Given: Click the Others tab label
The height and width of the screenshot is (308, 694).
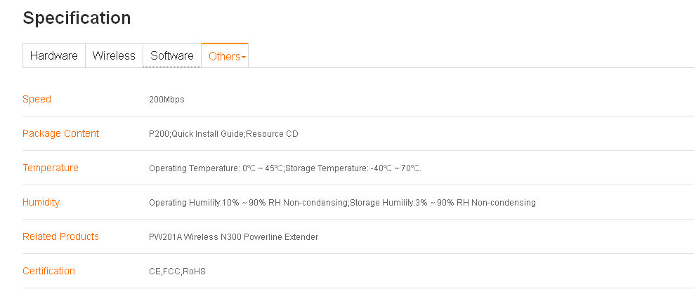Looking at the screenshot, I should point(223,57).
